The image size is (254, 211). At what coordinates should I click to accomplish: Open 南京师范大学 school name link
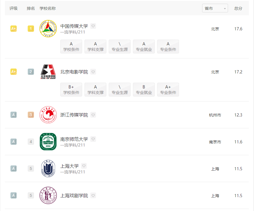(74, 139)
